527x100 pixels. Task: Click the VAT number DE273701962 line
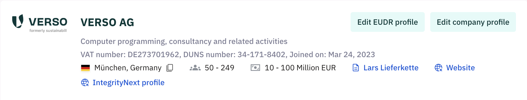228,55
